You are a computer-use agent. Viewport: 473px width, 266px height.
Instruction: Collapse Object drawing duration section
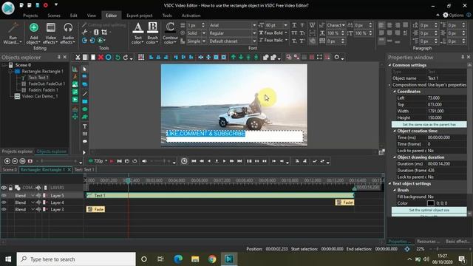click(x=395, y=157)
